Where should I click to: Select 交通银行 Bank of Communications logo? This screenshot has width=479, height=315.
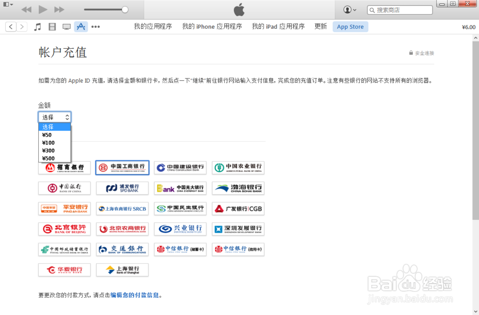tap(122, 250)
